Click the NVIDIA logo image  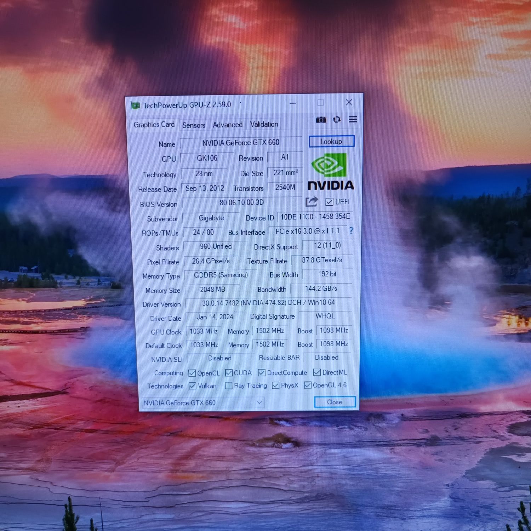tap(331, 172)
